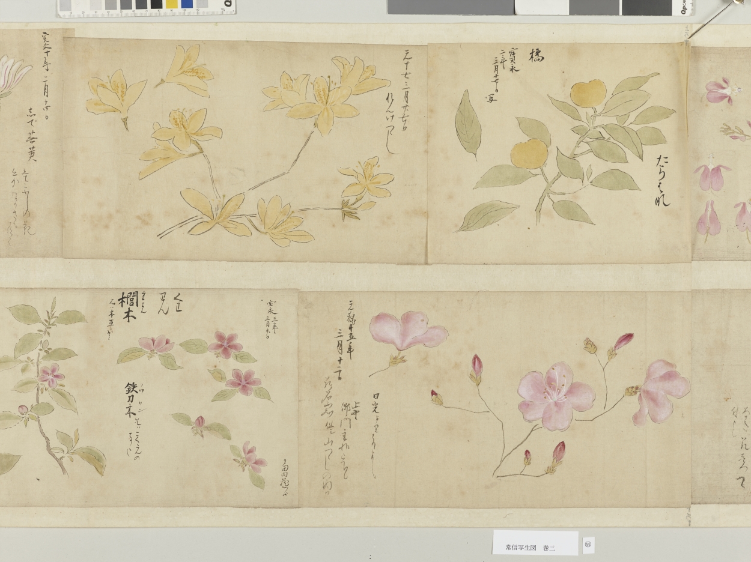
Task: Click the large open pink azalea blossom
Action: pos(556,396)
